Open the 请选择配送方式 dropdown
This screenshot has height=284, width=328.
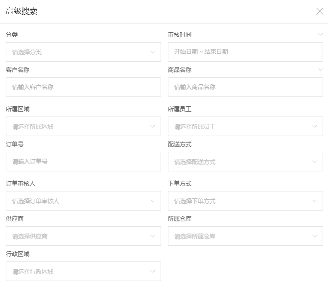(x=245, y=162)
